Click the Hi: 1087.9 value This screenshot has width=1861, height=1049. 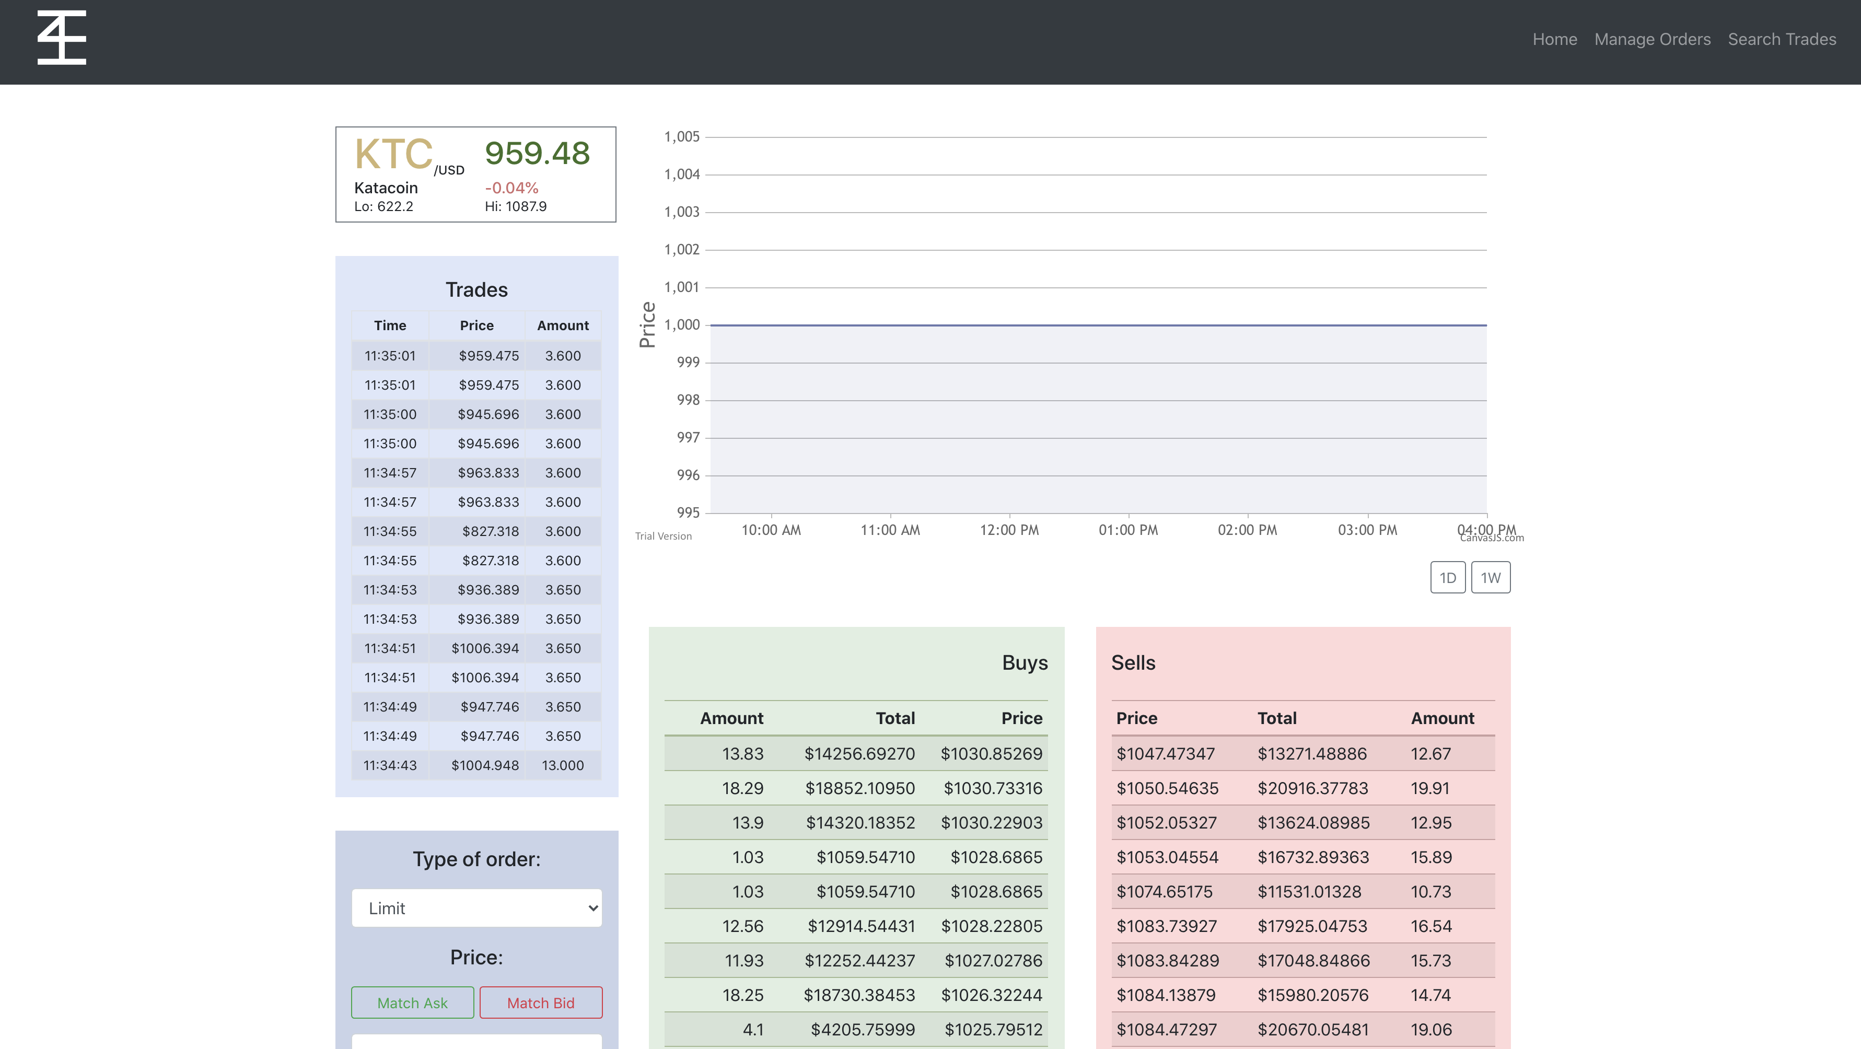[516, 207]
